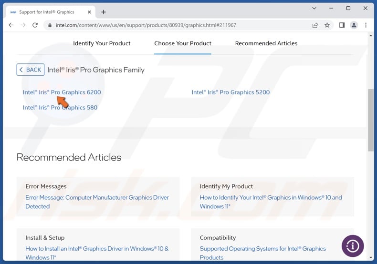Open the browser side panel icon

coord(342,25)
